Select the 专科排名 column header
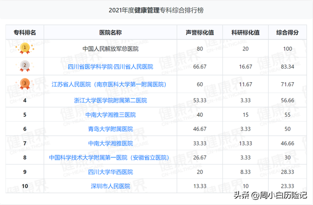Viewport: 313px width, 205px height. tap(25, 33)
